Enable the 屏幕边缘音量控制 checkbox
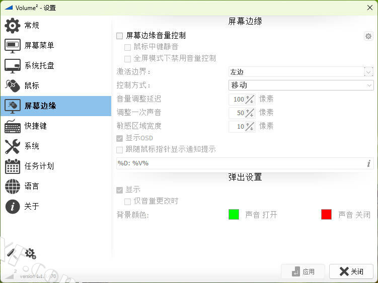This screenshot has width=378, height=283. (120, 36)
